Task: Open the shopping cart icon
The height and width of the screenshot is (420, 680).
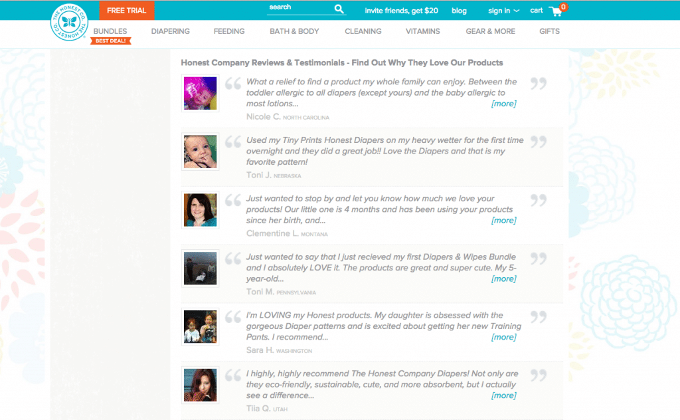Action: pyautogui.click(x=555, y=11)
